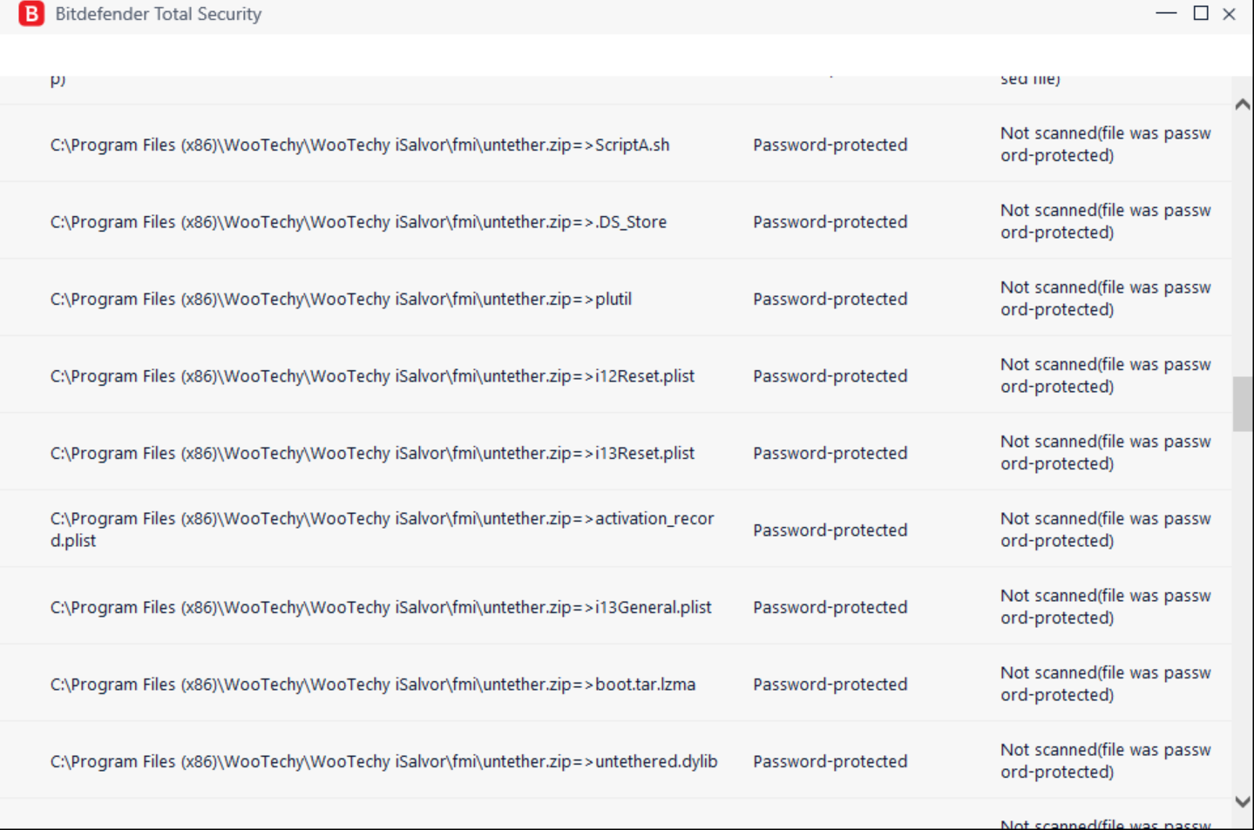Maximize the Bitdefender Total Security window

pyautogui.click(x=1201, y=14)
